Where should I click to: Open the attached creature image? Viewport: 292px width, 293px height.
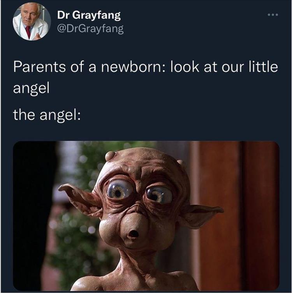click(x=146, y=216)
